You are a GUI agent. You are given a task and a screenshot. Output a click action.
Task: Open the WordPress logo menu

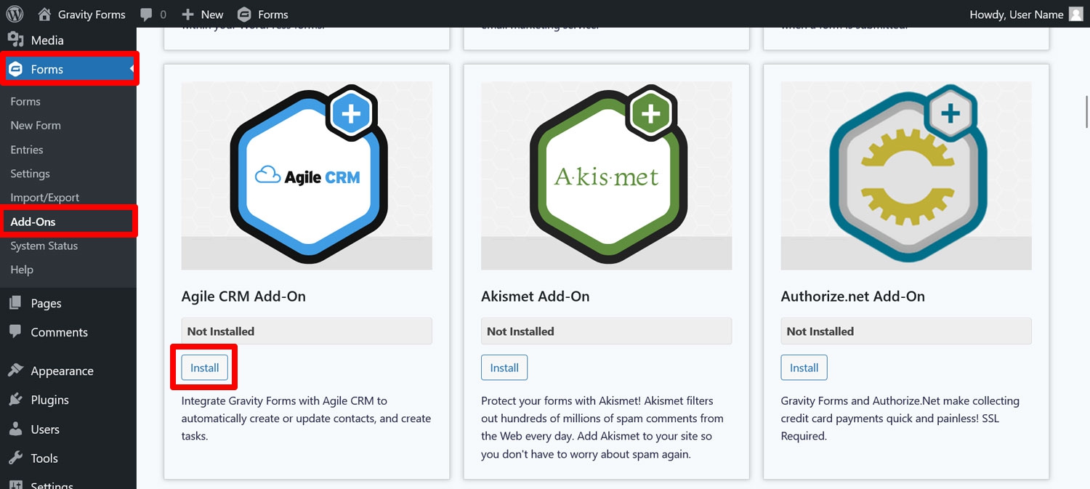[15, 14]
